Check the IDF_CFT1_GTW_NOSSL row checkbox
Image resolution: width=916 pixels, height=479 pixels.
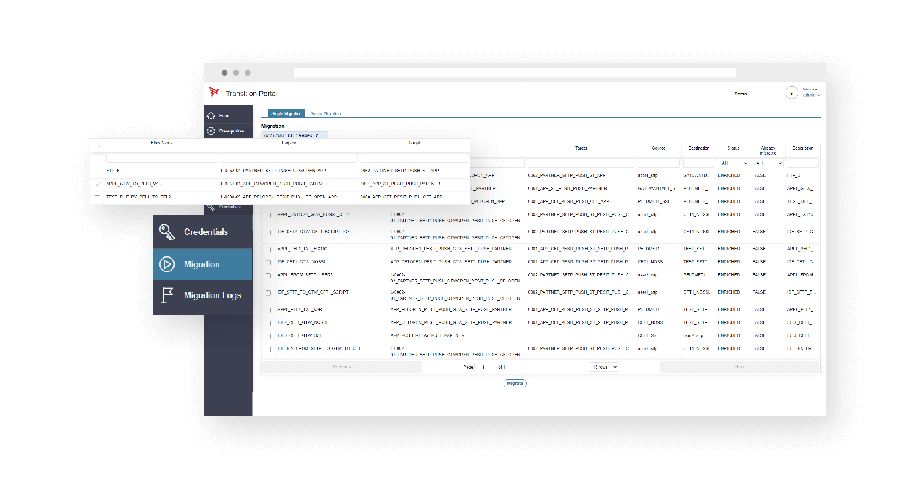(268, 263)
